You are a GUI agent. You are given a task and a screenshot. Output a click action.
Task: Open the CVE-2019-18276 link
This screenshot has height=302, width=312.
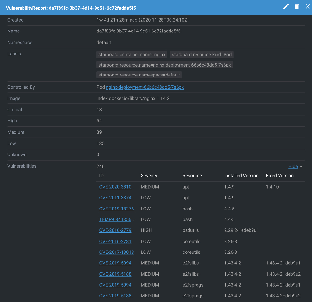point(116,209)
